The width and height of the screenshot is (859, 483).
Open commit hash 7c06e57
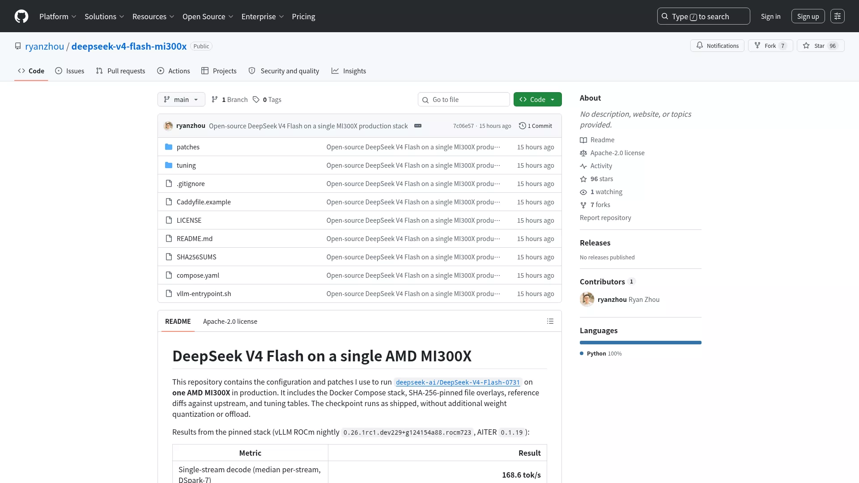[463, 126]
